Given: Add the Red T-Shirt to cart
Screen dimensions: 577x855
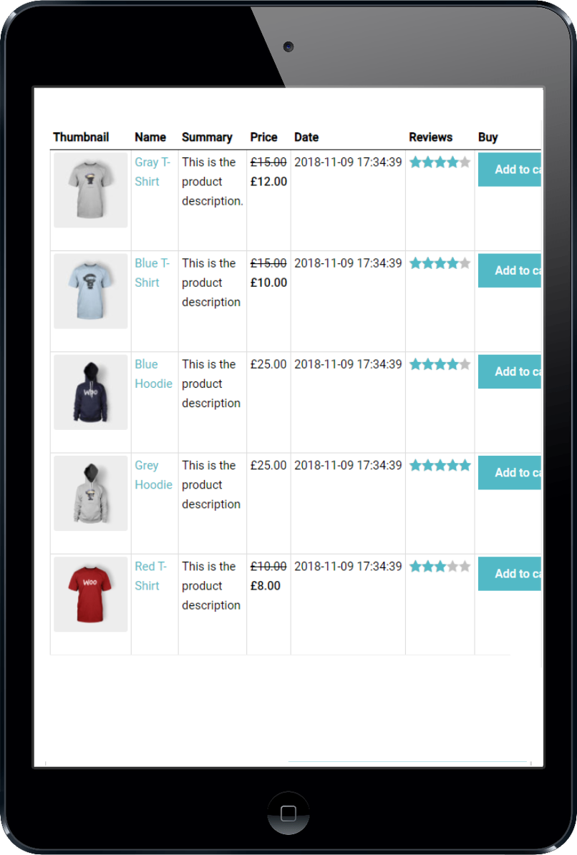Looking at the screenshot, I should tap(510, 574).
